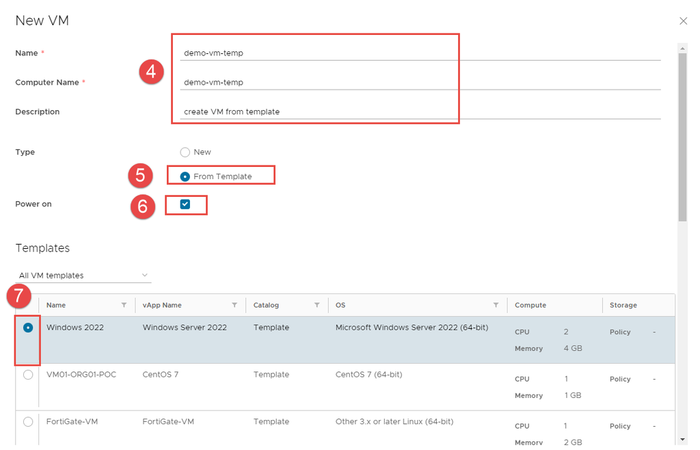The width and height of the screenshot is (700, 450).
Task: Select the From Template radio button
Action: (x=185, y=176)
